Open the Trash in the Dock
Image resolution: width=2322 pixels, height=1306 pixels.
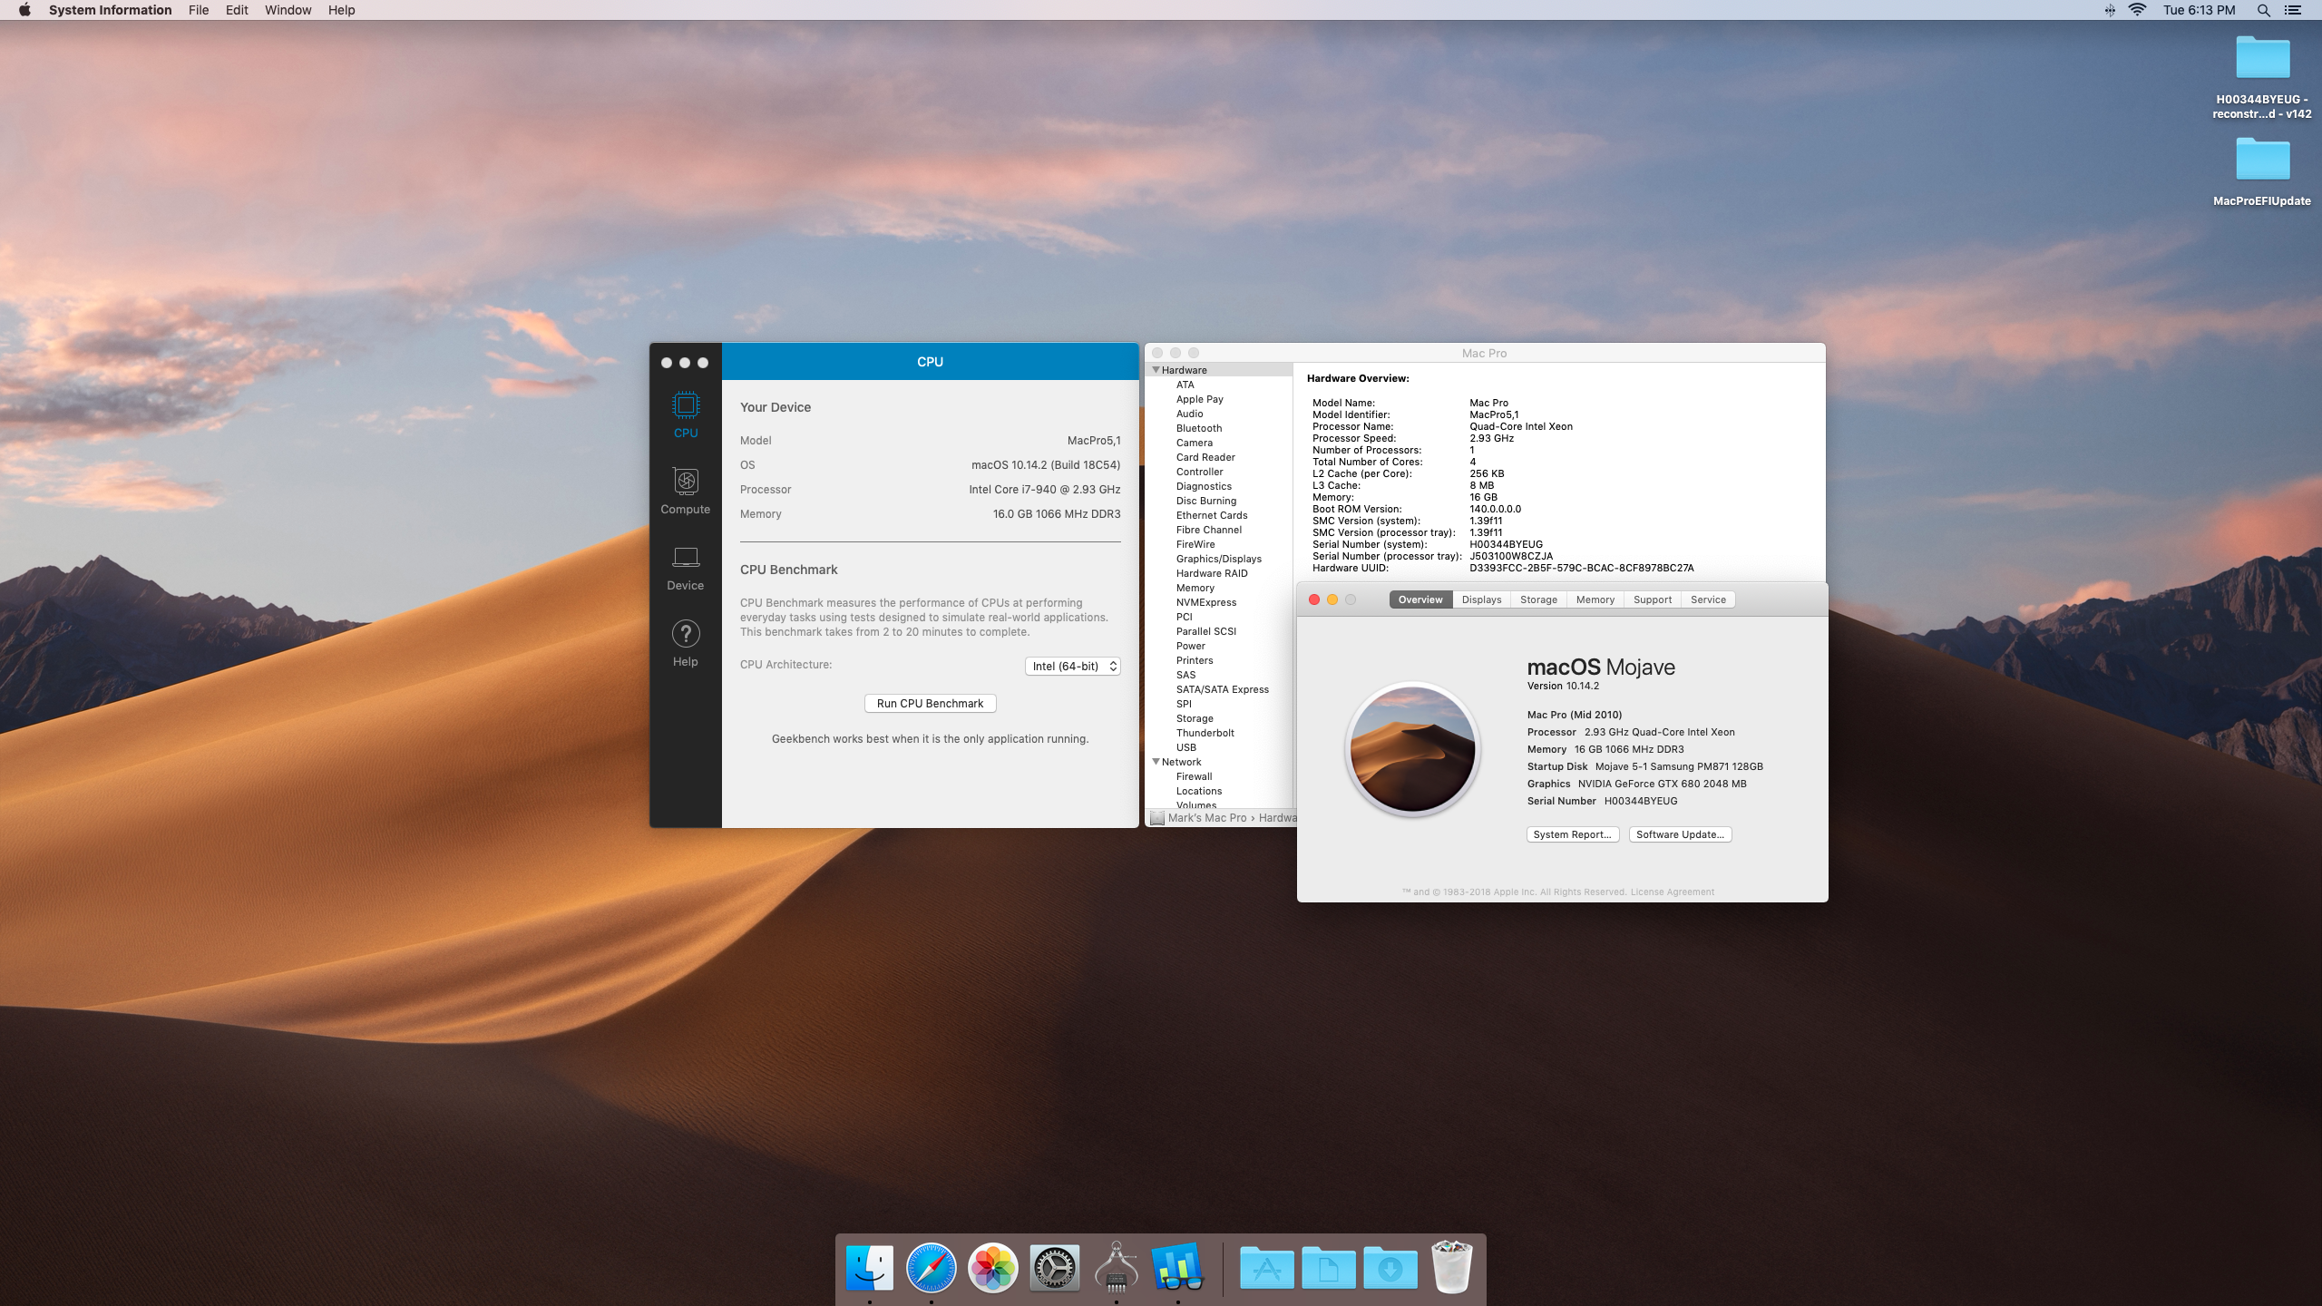1451,1267
